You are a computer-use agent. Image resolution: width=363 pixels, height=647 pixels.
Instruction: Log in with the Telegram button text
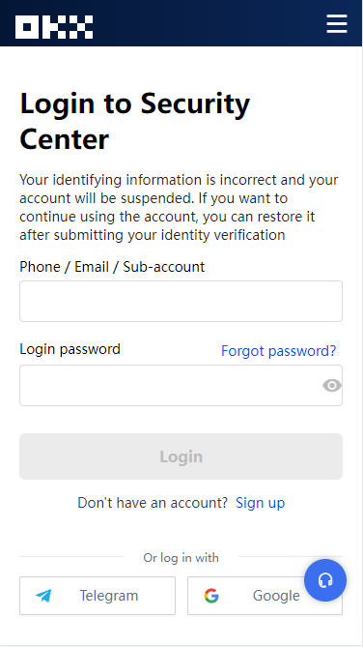109,596
